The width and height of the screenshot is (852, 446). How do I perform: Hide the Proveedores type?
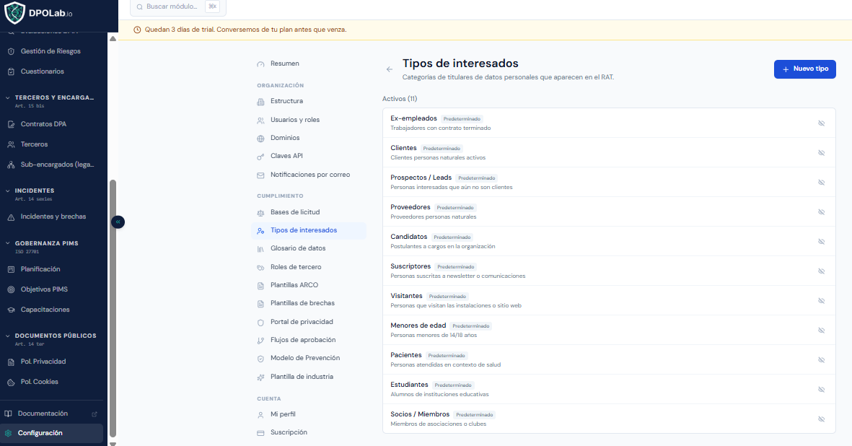(x=821, y=212)
